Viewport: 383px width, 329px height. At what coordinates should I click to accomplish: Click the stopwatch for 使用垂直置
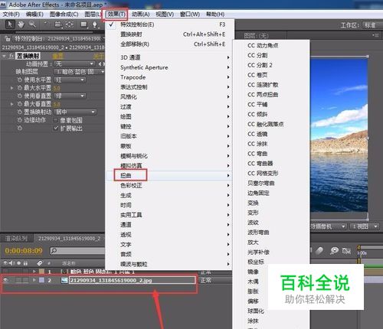pos(20,96)
